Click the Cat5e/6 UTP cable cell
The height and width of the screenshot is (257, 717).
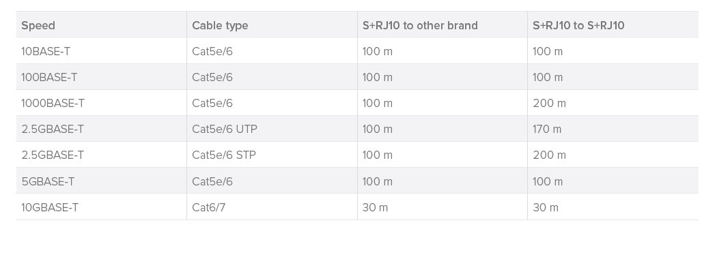(x=225, y=130)
